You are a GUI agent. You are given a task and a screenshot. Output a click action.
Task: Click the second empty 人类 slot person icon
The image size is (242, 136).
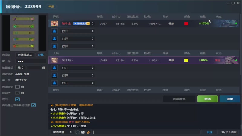click(54, 75)
